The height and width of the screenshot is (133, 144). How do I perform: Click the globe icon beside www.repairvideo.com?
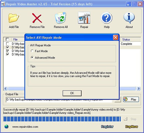click(x=6, y=127)
